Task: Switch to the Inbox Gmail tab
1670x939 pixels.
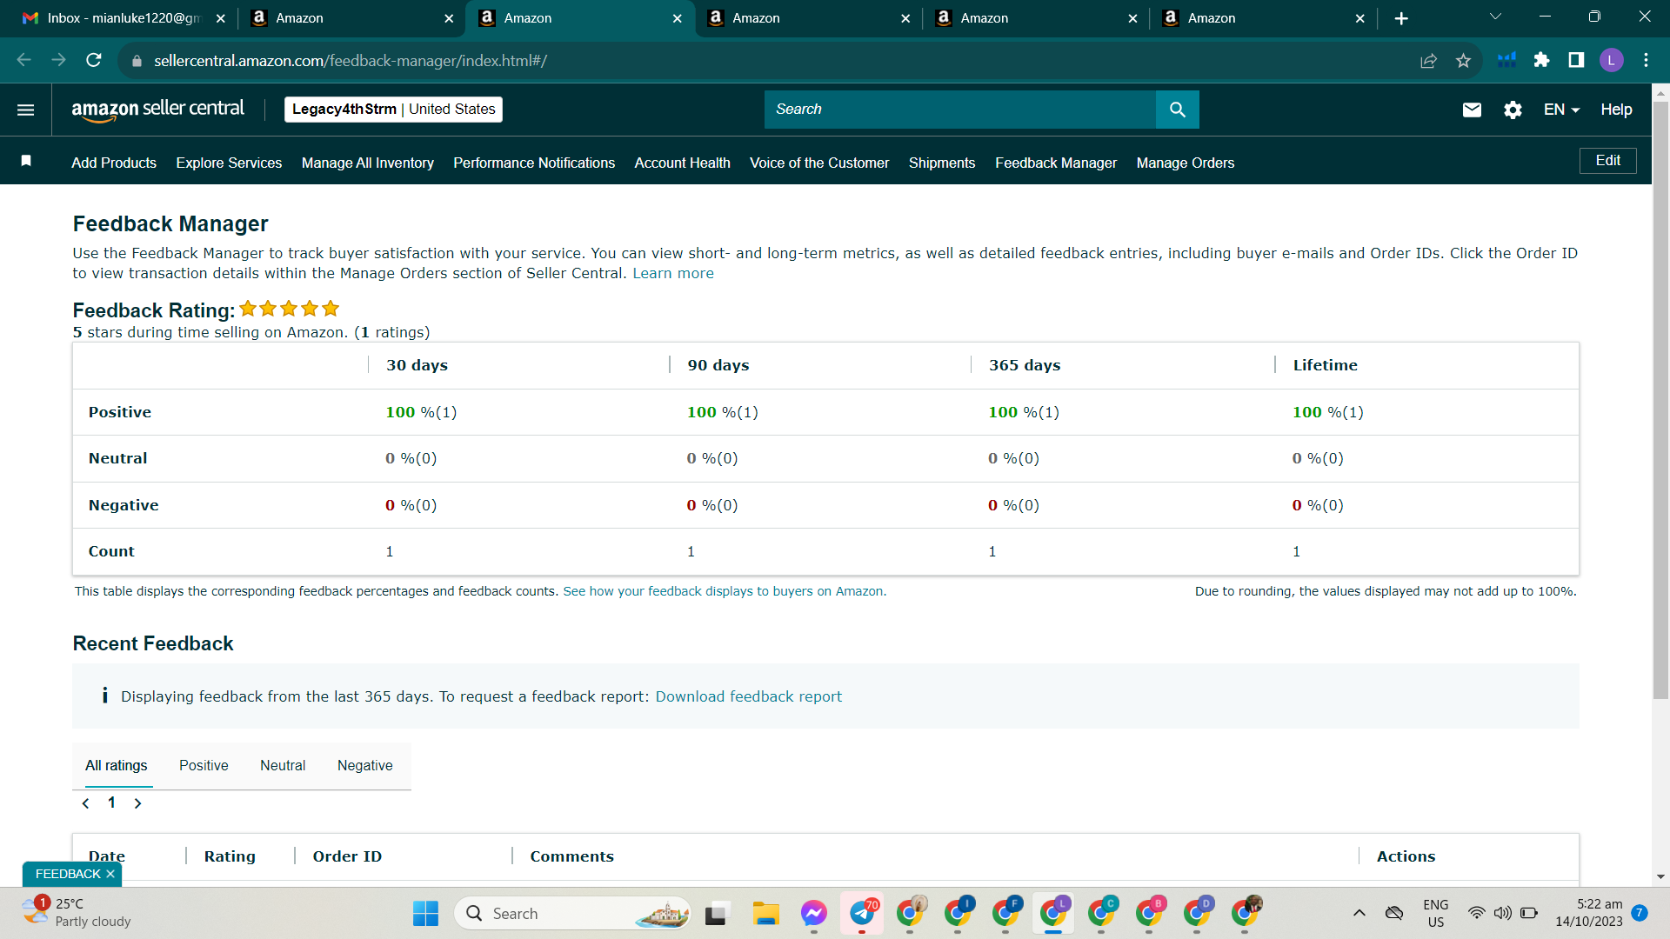Action: pos(124,18)
